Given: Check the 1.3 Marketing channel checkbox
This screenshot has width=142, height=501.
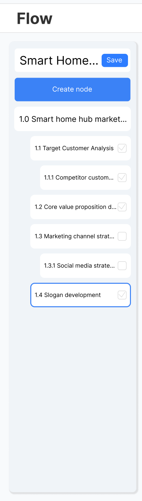Looking at the screenshot, I should pos(122,236).
